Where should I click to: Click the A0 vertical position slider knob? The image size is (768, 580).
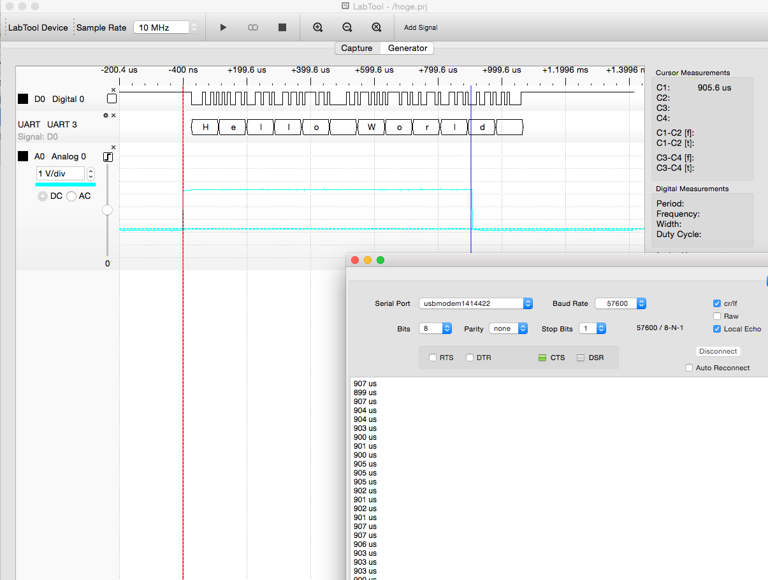tap(107, 210)
